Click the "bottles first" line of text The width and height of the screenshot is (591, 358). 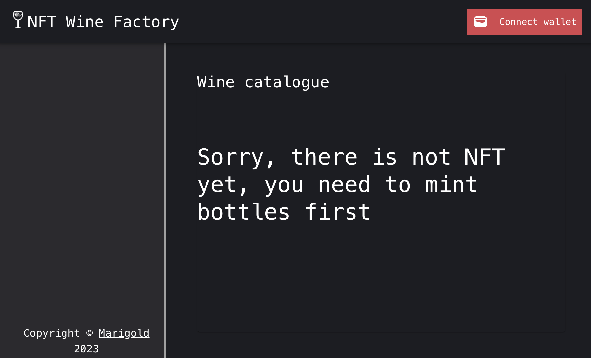coord(284,212)
